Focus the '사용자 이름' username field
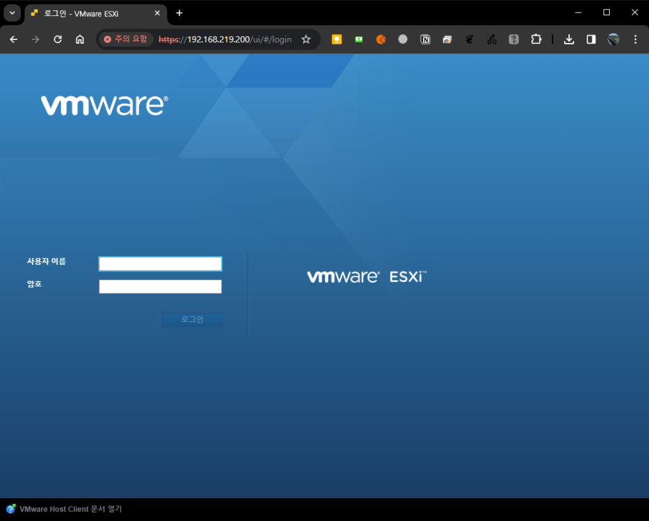Screen dimensions: 649x521 (160, 264)
